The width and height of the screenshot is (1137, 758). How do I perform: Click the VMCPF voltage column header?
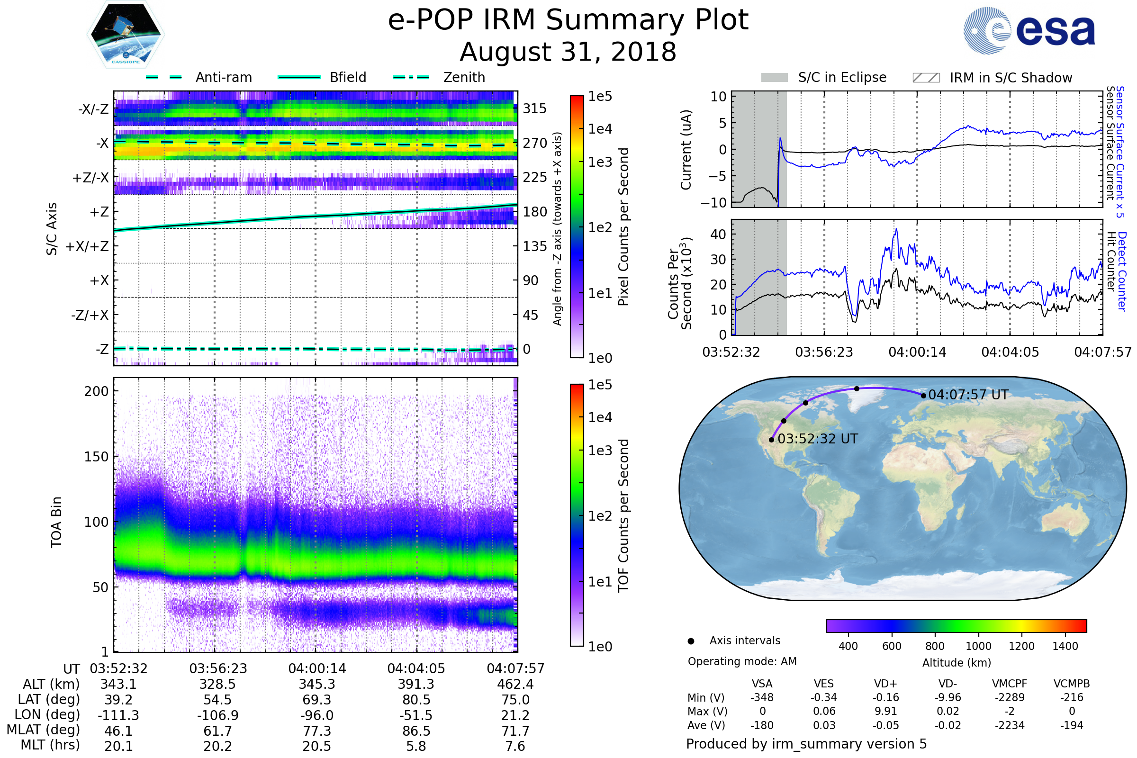(1010, 684)
